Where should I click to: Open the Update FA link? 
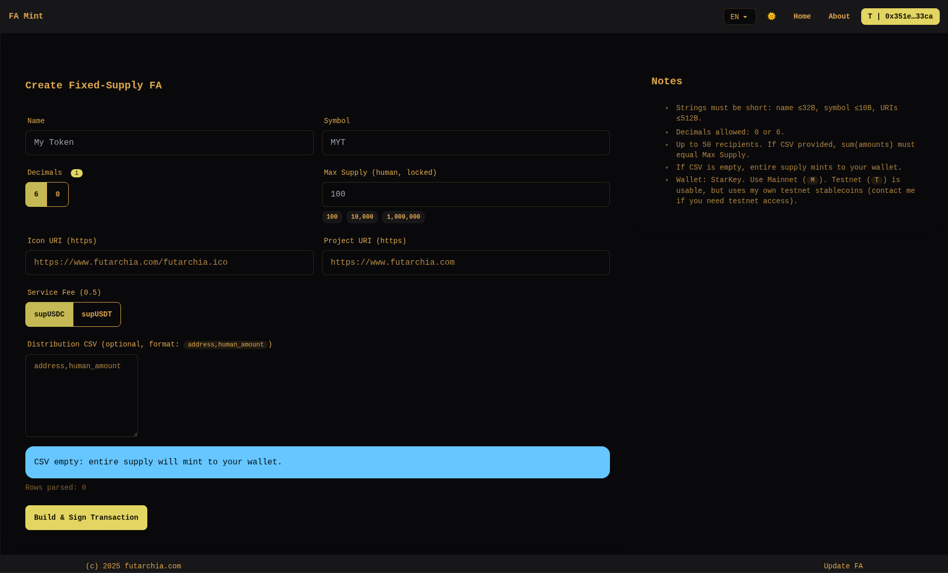coord(843,566)
